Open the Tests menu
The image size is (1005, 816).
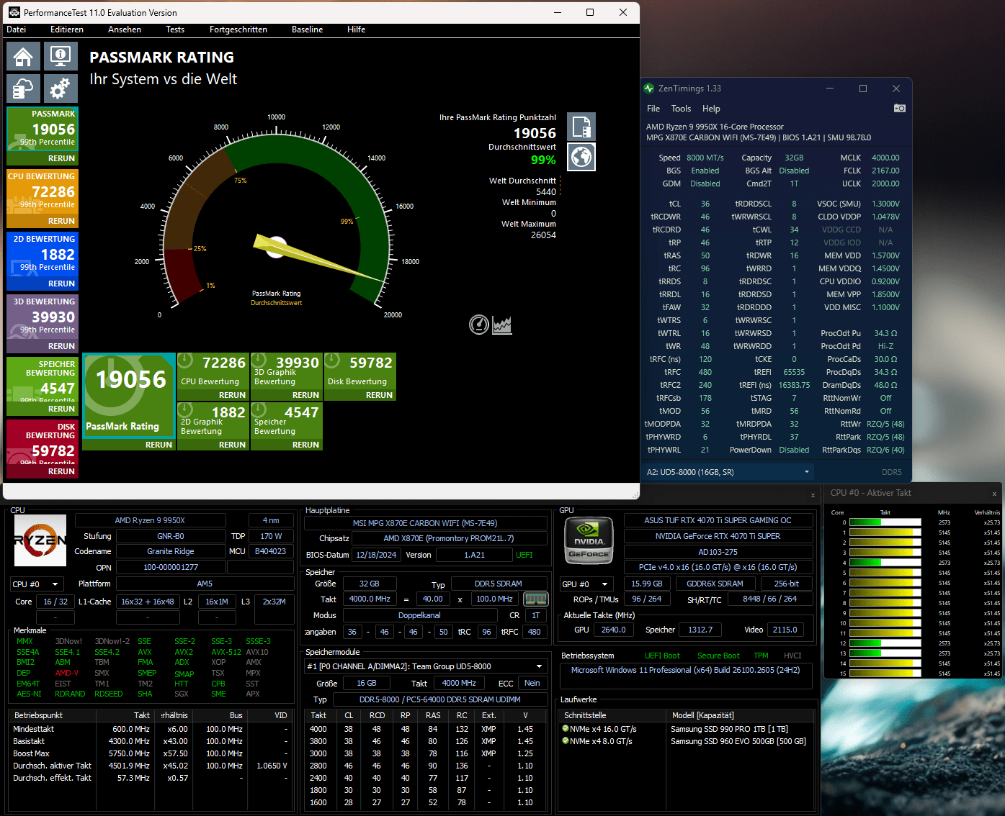(x=175, y=30)
